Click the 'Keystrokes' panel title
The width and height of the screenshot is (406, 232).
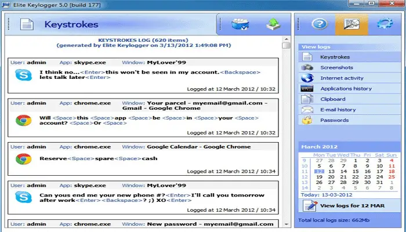click(x=71, y=24)
